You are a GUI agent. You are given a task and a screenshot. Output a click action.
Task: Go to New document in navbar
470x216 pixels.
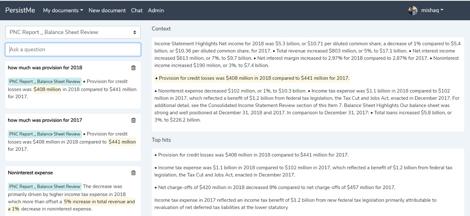pos(107,11)
